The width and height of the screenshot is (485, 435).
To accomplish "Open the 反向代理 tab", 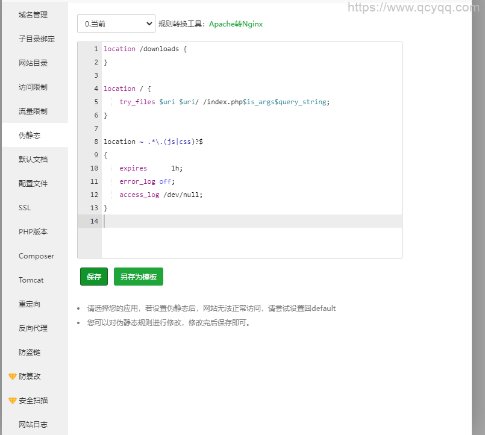I will pyautogui.click(x=33, y=328).
